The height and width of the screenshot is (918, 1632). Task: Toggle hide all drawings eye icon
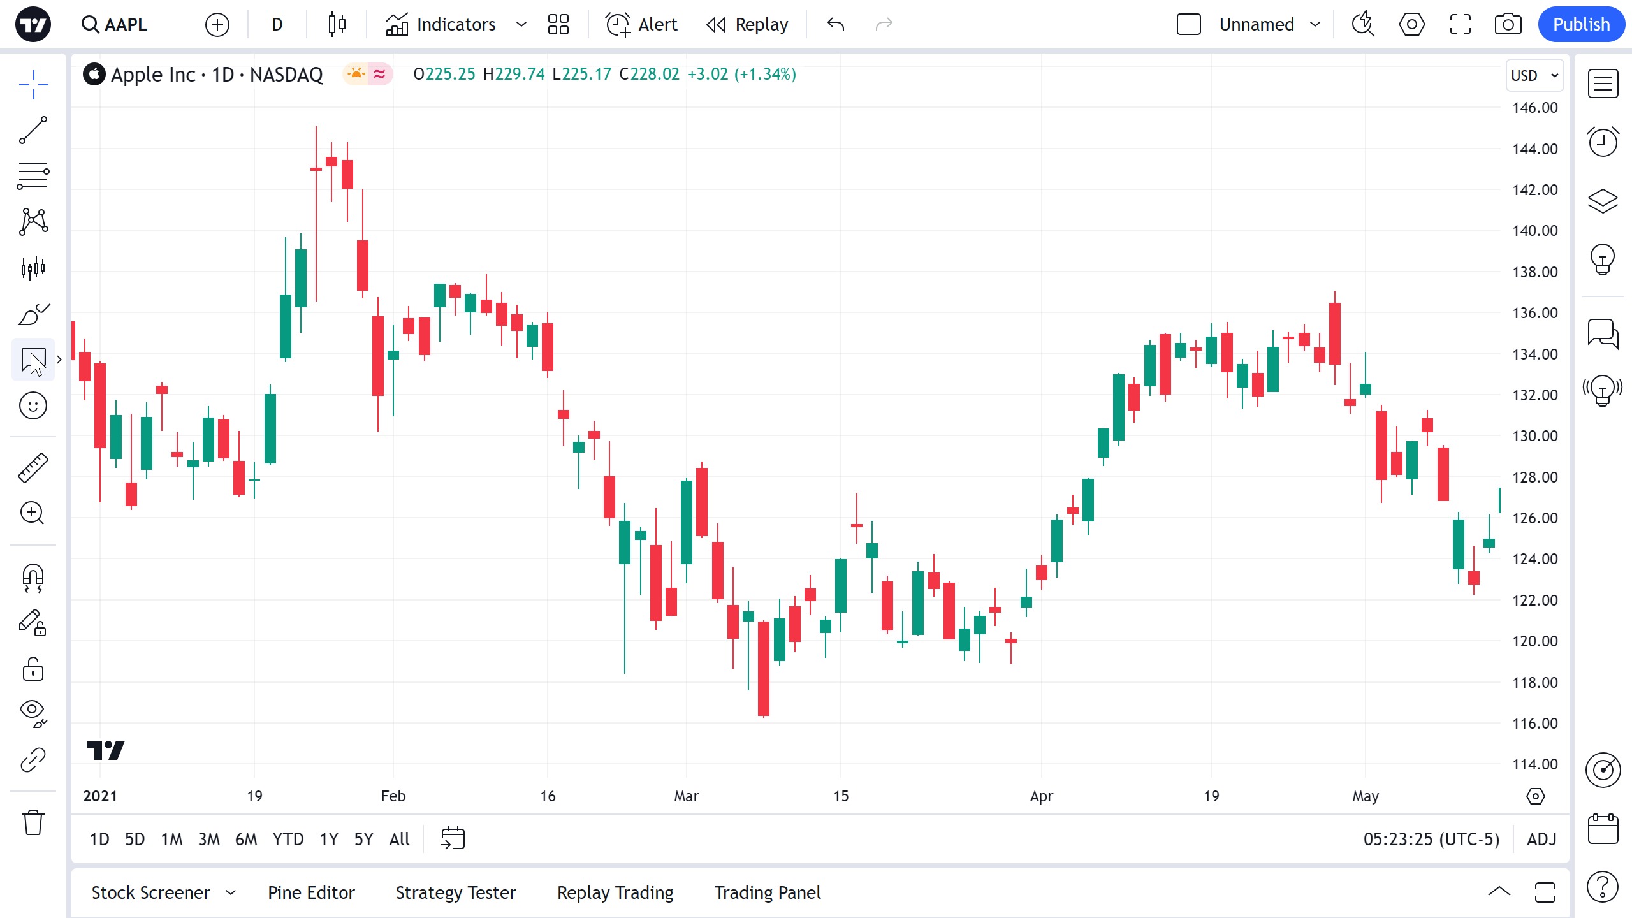(33, 713)
